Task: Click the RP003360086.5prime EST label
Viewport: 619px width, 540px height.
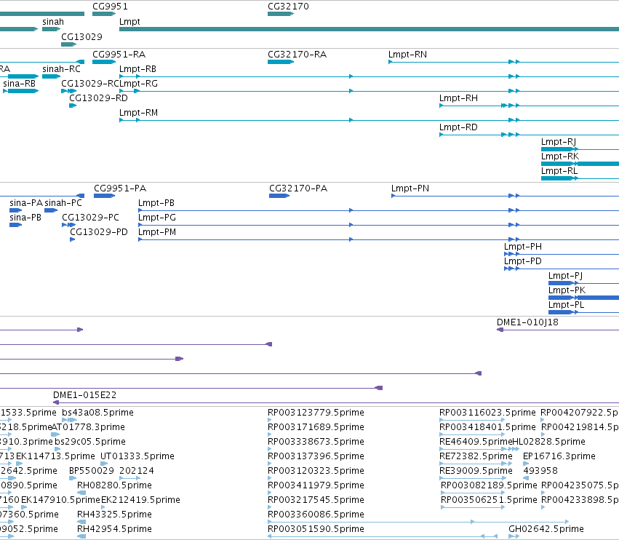Action: click(316, 515)
